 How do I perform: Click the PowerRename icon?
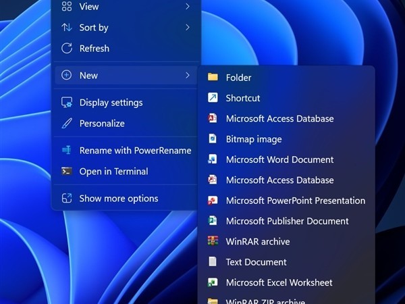(x=66, y=151)
